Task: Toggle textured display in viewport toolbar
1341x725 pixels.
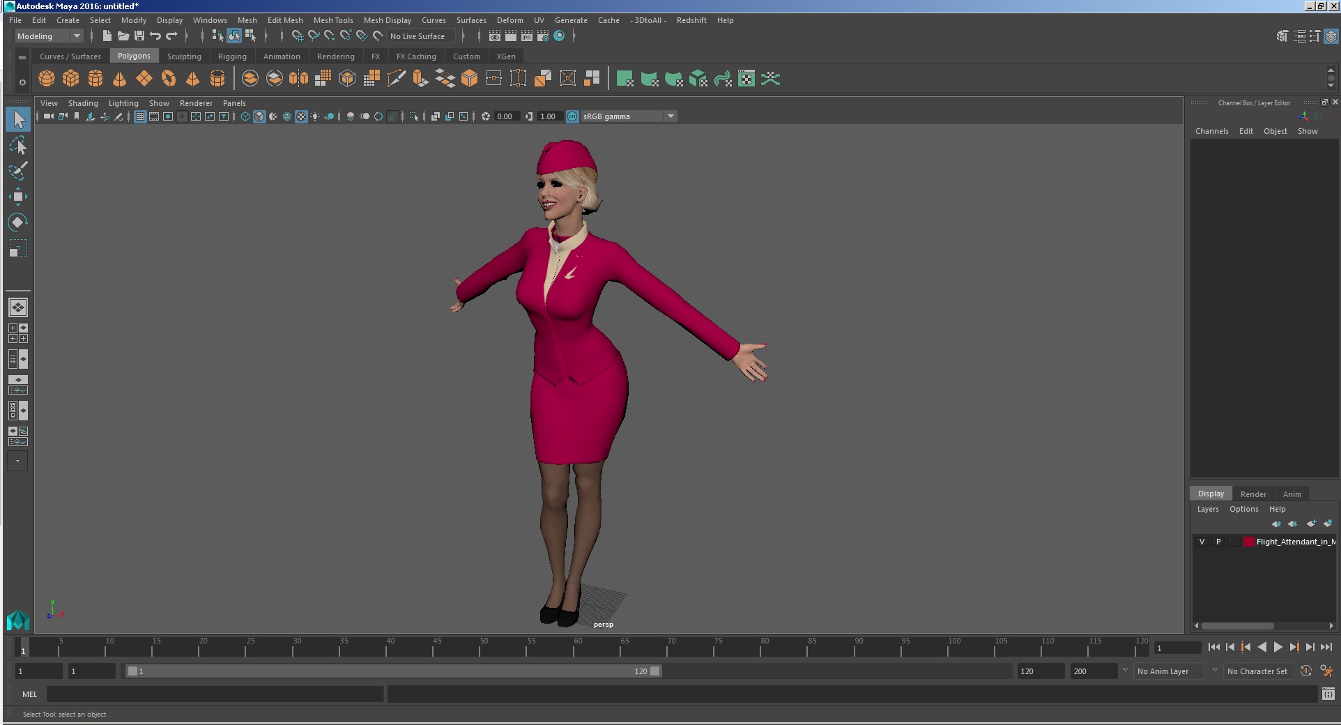Action: [301, 116]
